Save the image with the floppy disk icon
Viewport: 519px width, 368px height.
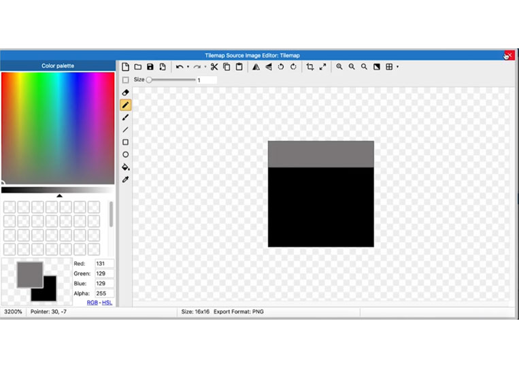pos(150,67)
